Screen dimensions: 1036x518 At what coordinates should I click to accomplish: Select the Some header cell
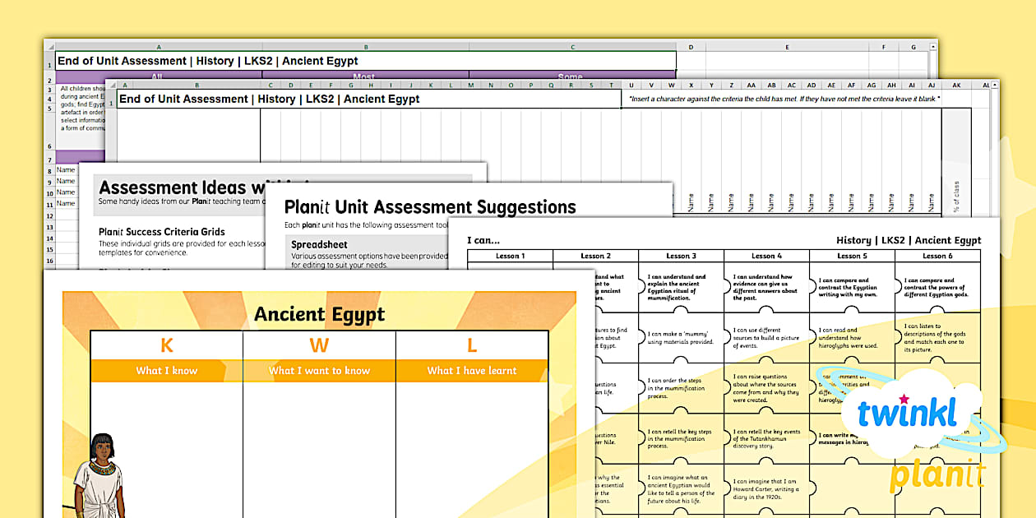[572, 75]
